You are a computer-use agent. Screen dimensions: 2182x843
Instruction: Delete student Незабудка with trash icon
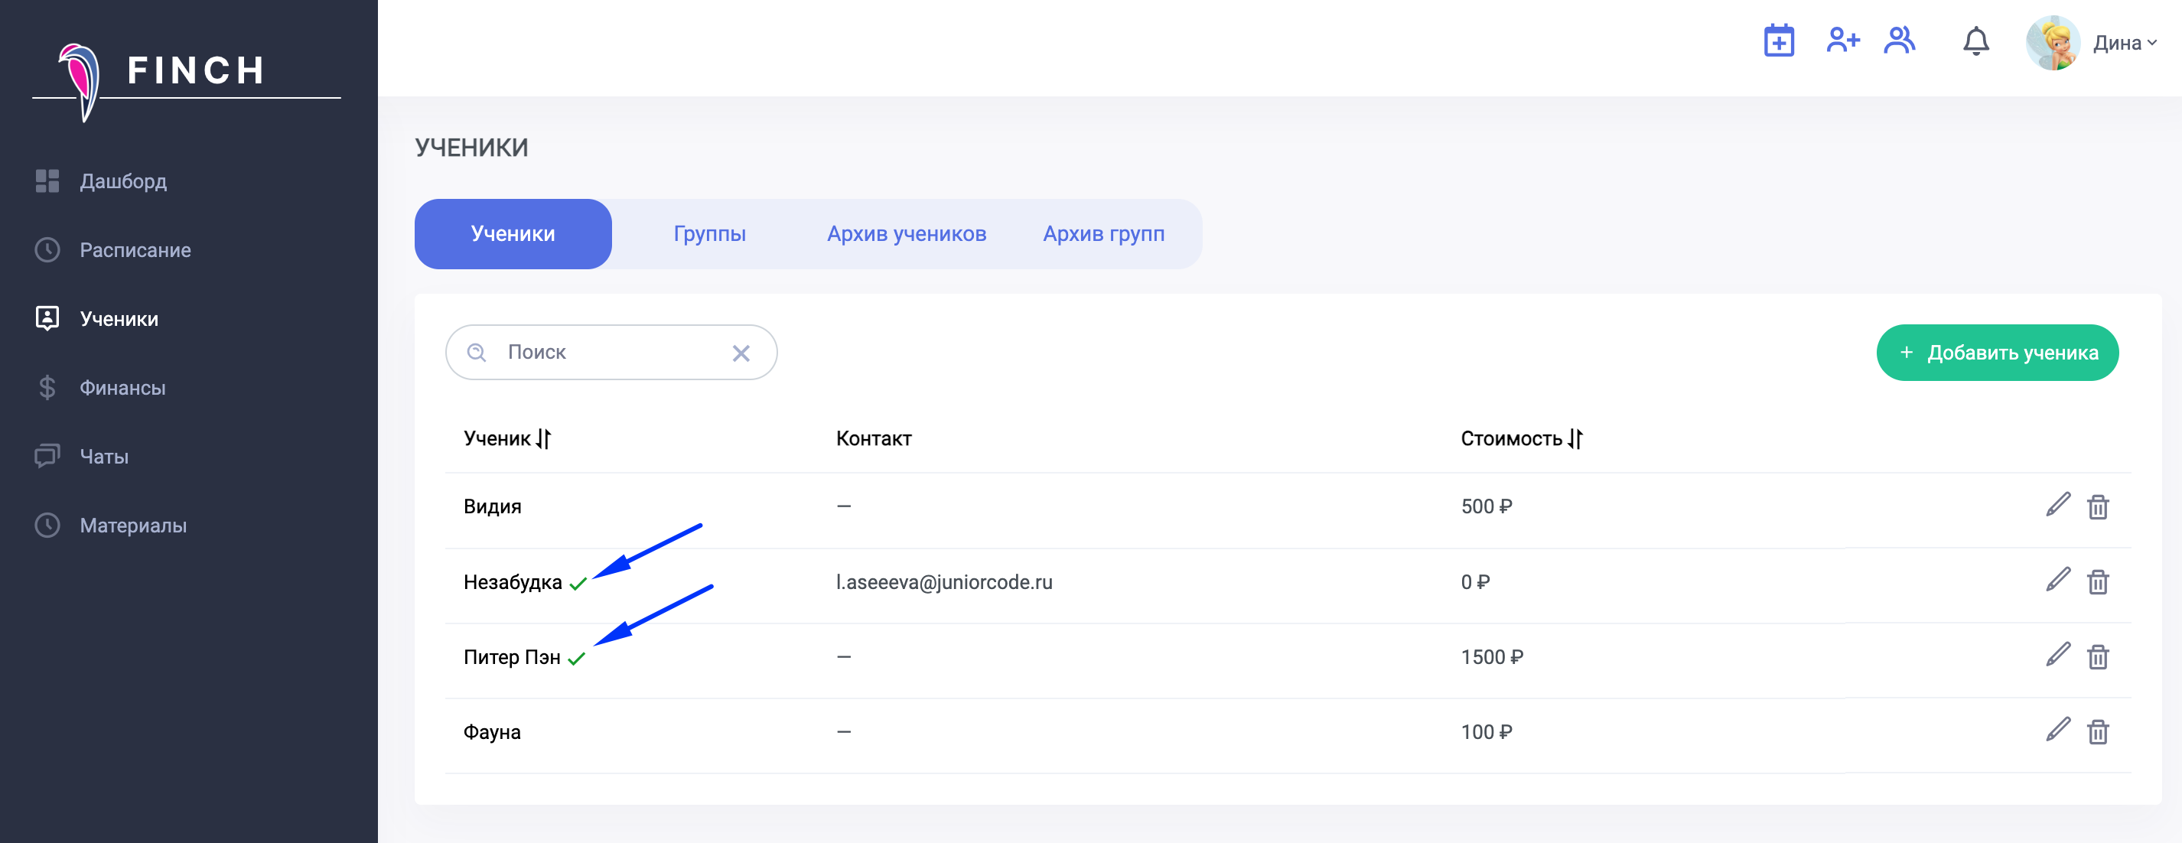[2097, 582]
